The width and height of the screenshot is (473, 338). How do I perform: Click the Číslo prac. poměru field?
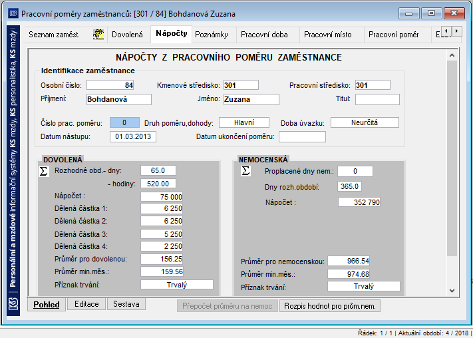[x=124, y=122]
